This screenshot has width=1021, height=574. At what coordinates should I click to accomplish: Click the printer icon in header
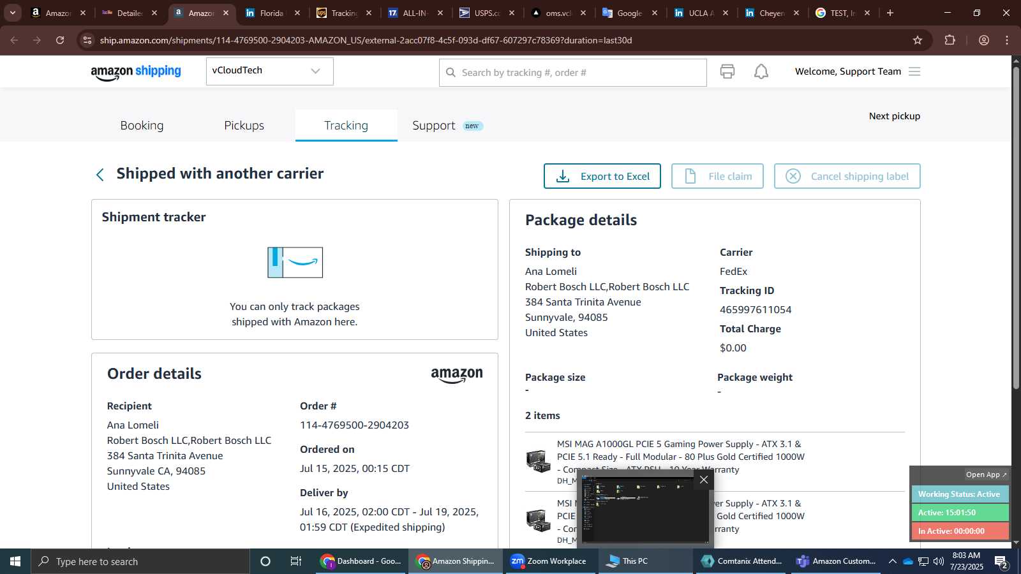click(727, 71)
